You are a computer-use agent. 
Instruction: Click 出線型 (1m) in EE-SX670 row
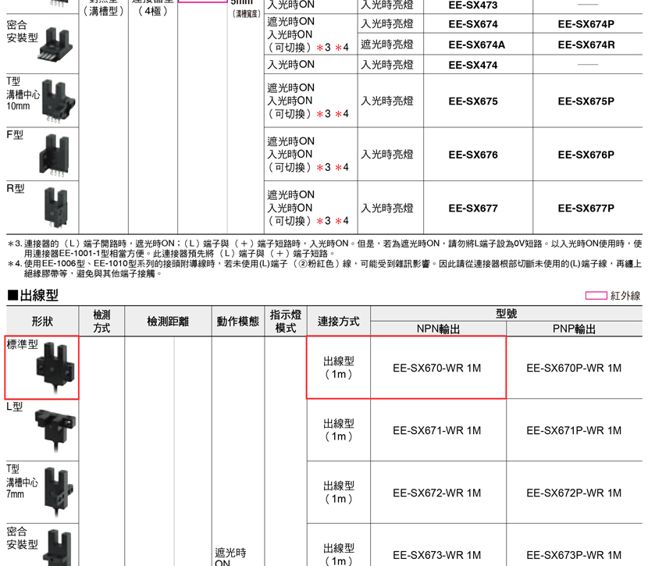click(339, 368)
